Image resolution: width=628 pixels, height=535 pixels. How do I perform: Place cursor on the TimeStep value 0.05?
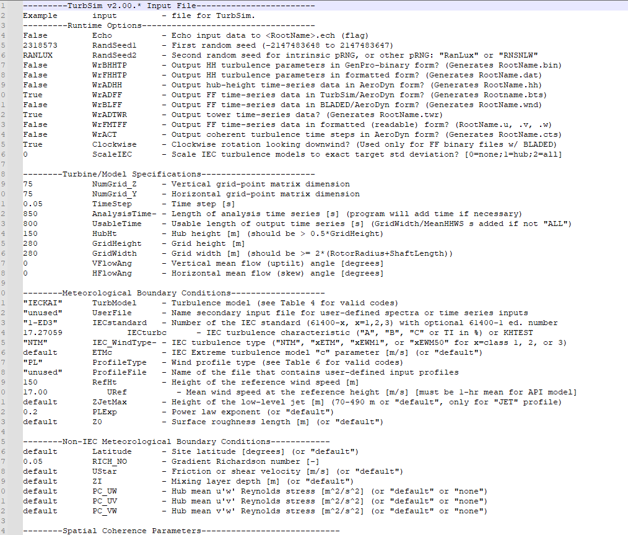click(33, 203)
